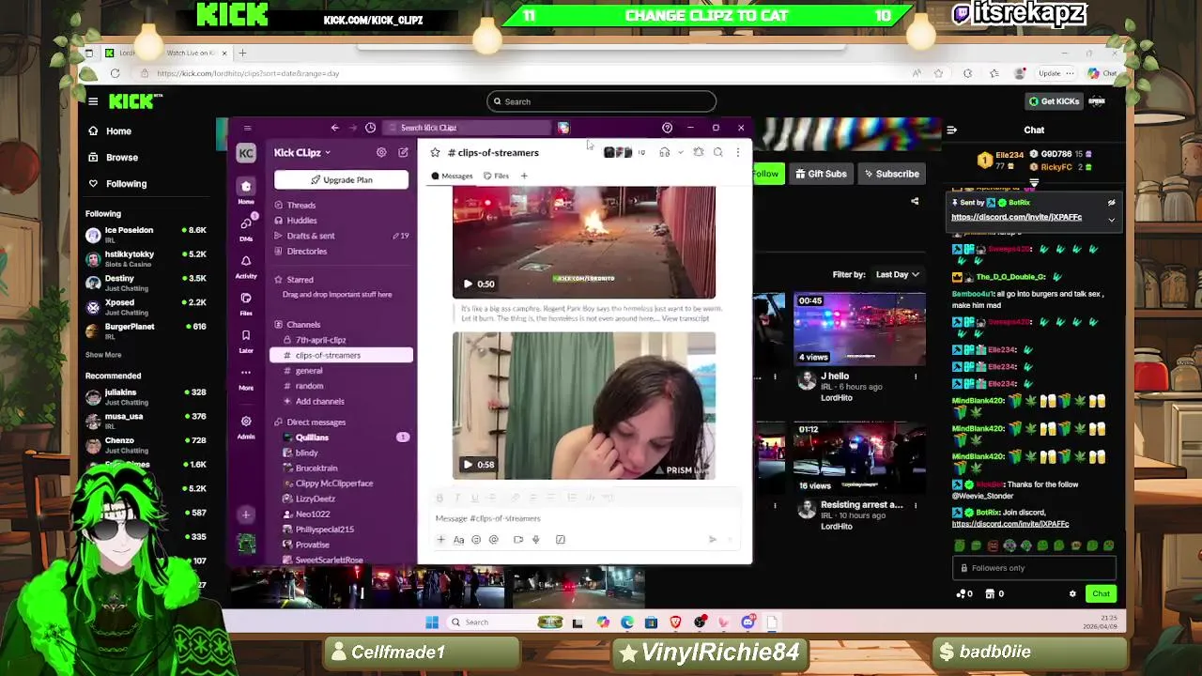Click the KC workspace avatar in Slack
1202x676 pixels.
pyautogui.click(x=245, y=153)
